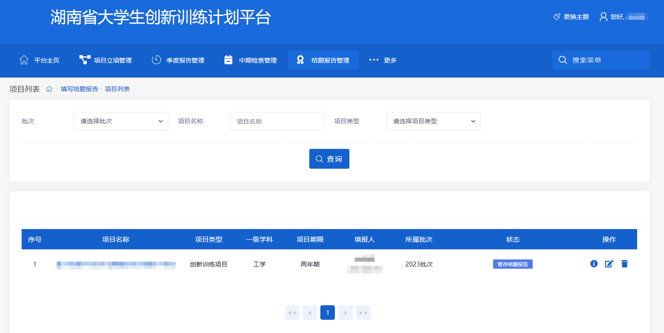Open the 请选择批次 dropdown
Image resolution: width=664 pixels, height=333 pixels.
pyautogui.click(x=120, y=121)
